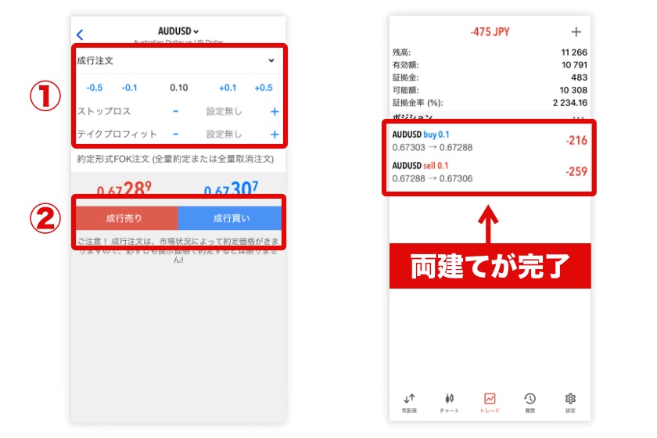Select the AUDUSD sell 0.1 position
This screenshot has height=438, width=657.
490,172
